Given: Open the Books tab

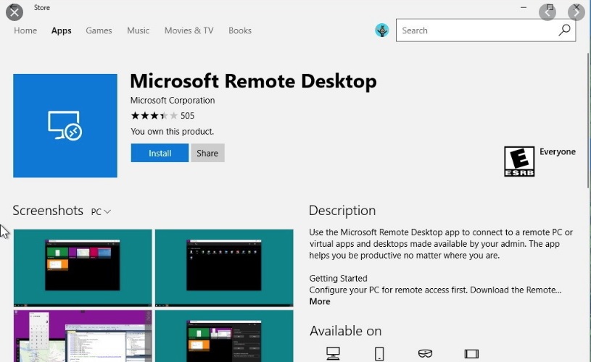Looking at the screenshot, I should pyautogui.click(x=240, y=30).
